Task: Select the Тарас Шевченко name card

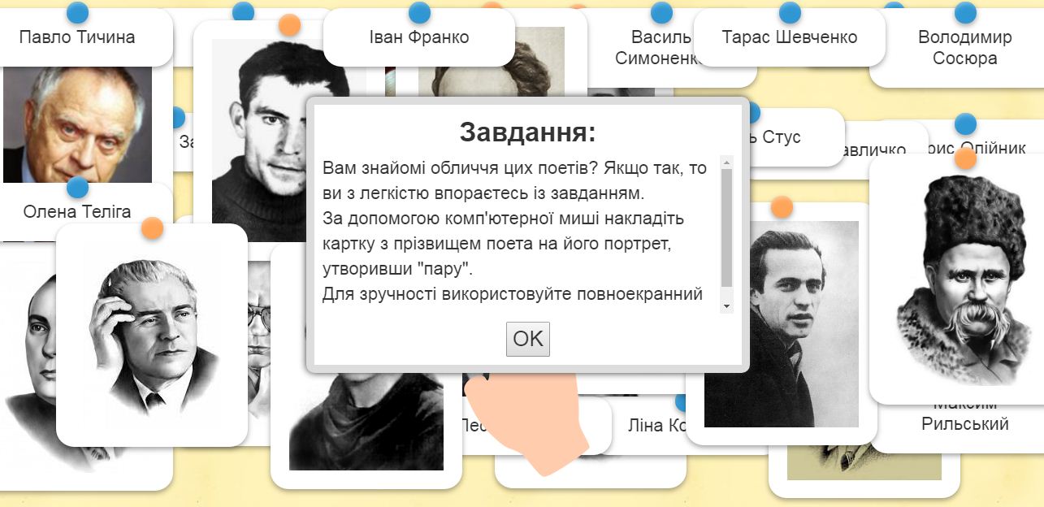Action: coord(790,37)
